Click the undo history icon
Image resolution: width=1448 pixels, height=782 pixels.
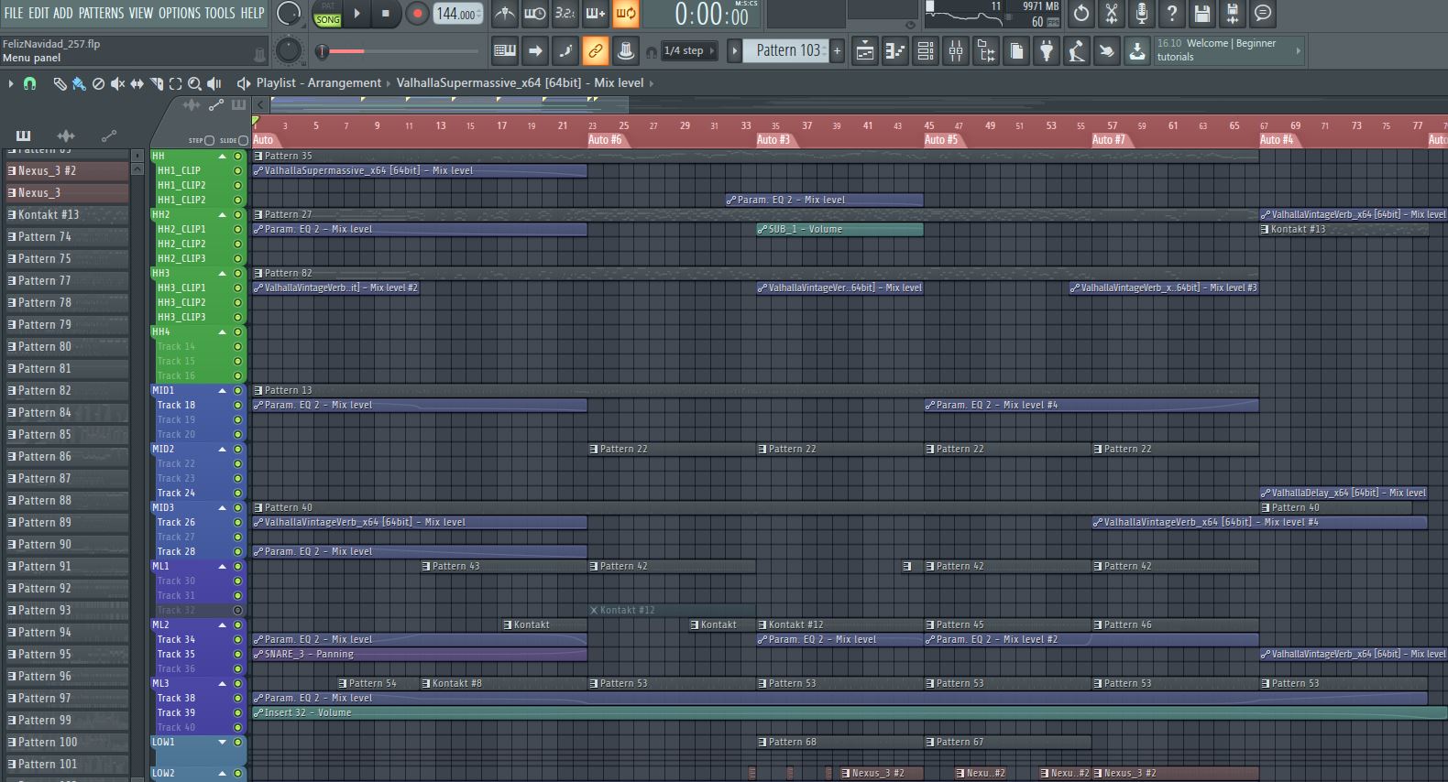[x=1081, y=14]
